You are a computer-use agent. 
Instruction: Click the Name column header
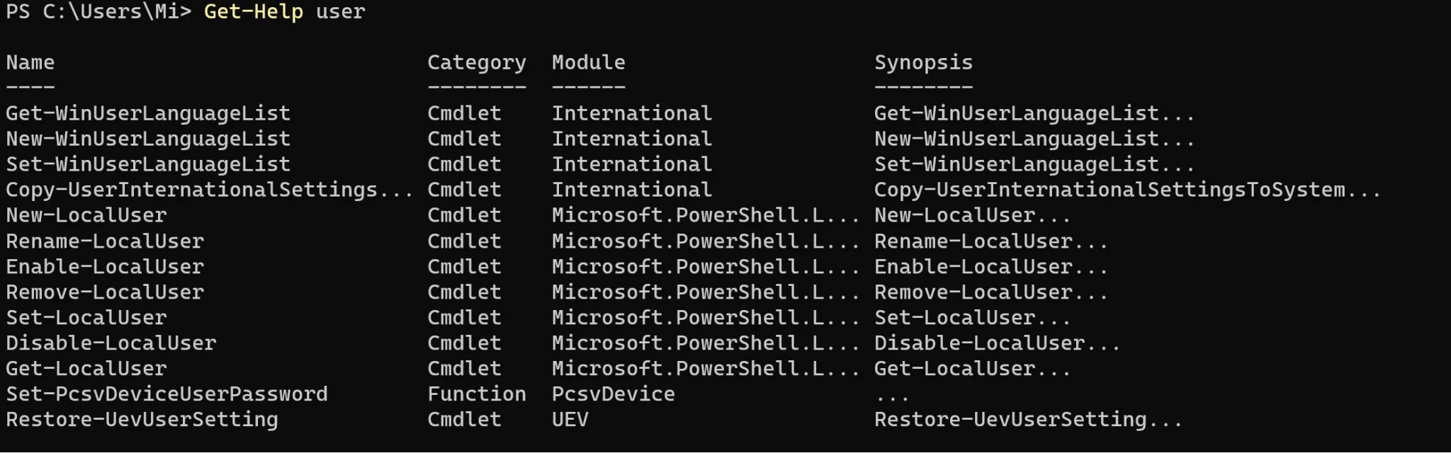30,63
